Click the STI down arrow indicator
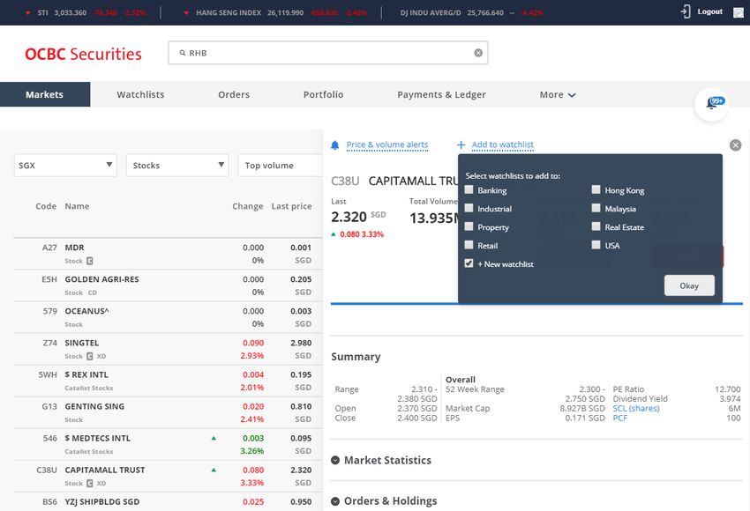Screen dimensions: 750x511 [x=27, y=13]
